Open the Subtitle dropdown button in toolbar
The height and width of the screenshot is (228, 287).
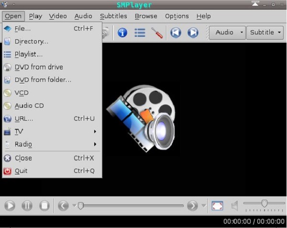click(265, 33)
